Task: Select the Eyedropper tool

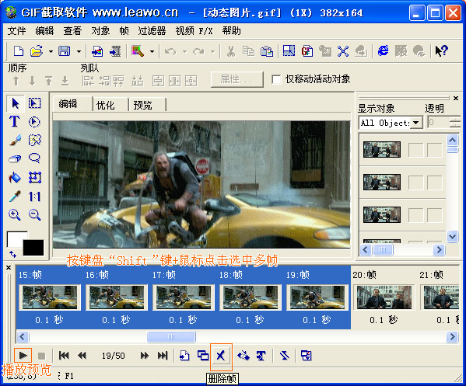Action: click(x=15, y=196)
